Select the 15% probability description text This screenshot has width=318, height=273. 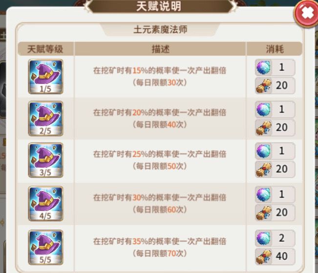[160, 77]
